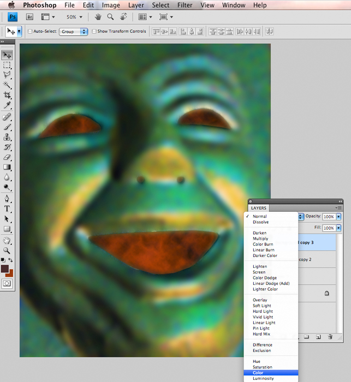Delete layer with trash icon

point(330,337)
